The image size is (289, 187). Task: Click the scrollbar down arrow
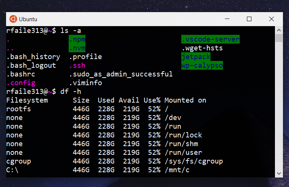tap(279, 173)
